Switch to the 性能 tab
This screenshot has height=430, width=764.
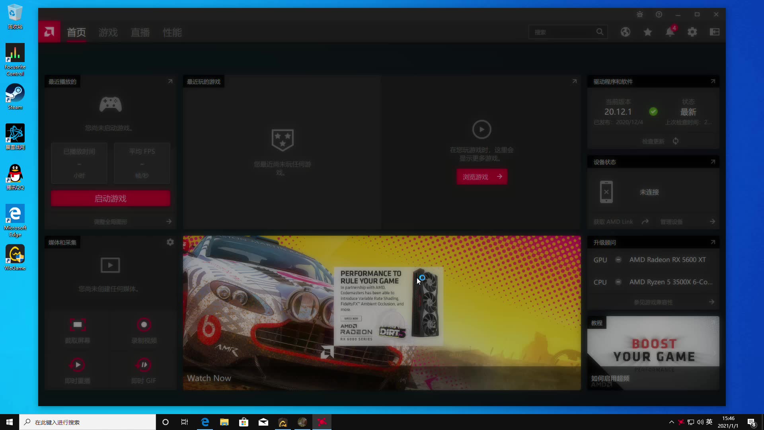(172, 32)
